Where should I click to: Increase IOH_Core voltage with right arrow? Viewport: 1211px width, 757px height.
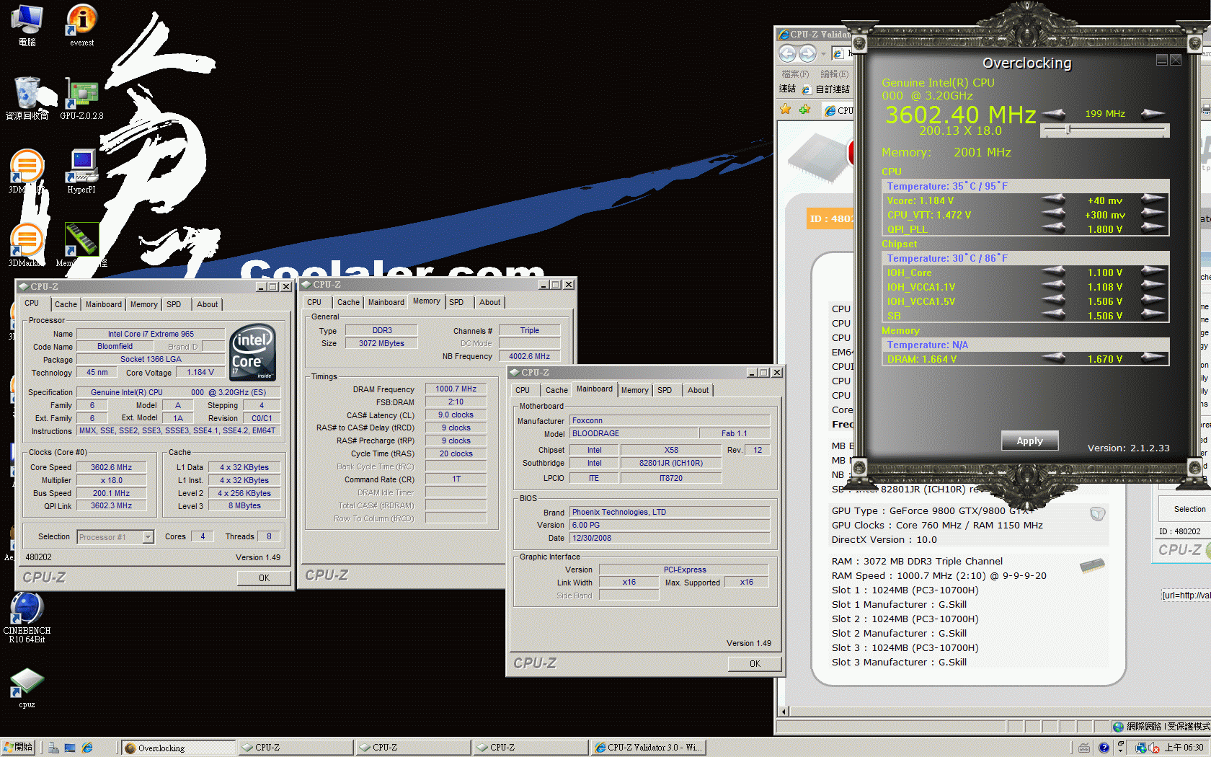[1153, 272]
